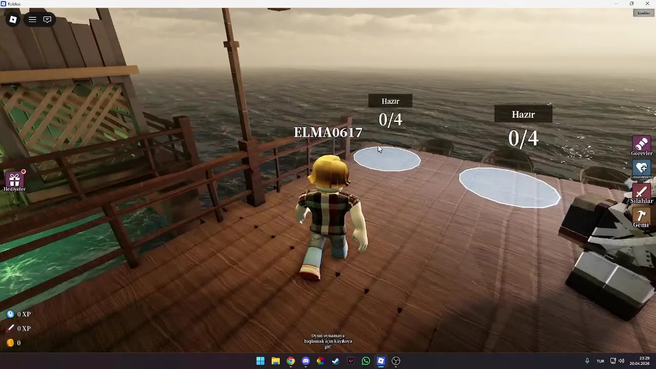Open the Gemi ship menu

tap(641, 217)
